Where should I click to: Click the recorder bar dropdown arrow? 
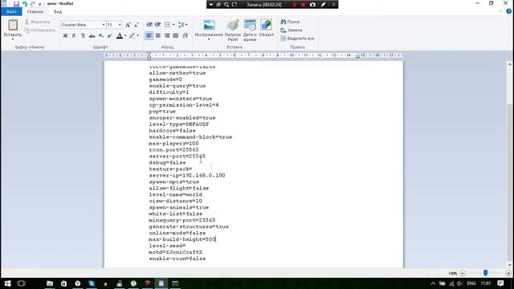(x=210, y=5)
